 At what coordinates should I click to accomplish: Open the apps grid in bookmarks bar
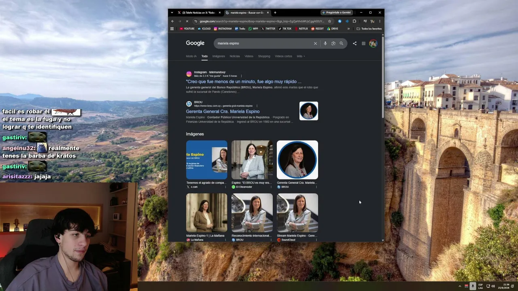click(172, 29)
